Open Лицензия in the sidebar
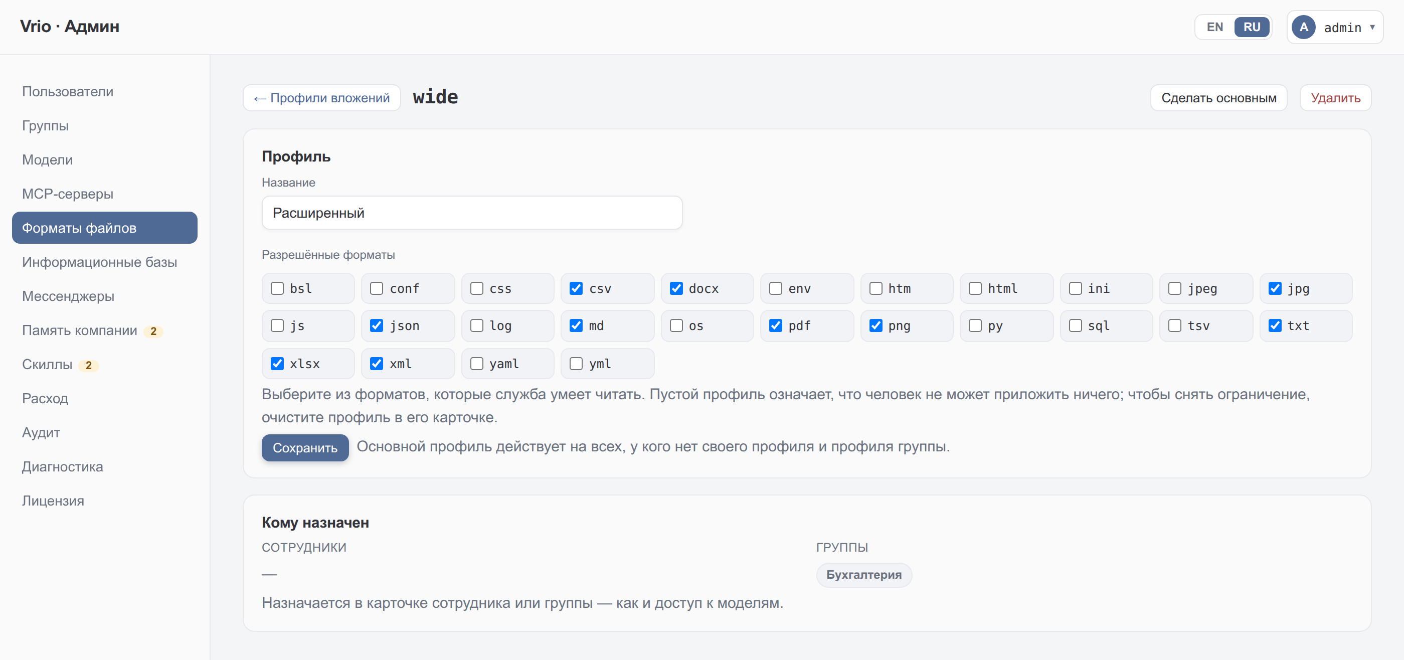The image size is (1404, 660). tap(105, 501)
